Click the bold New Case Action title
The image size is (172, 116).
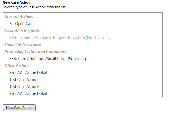pos(16,2)
